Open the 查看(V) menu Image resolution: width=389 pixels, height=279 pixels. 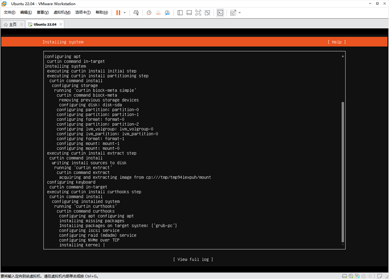point(43,13)
